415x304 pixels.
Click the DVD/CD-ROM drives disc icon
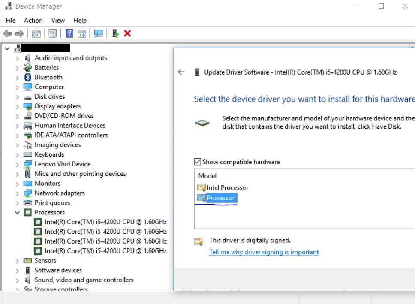(x=28, y=116)
